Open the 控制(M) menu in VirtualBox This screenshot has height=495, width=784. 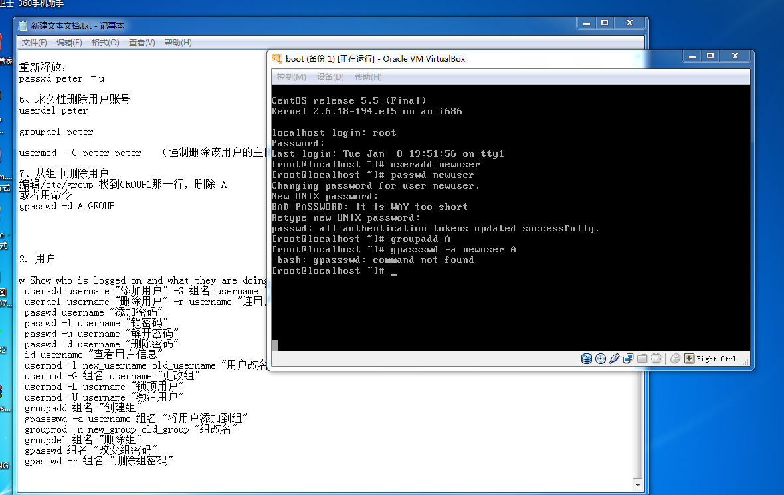pyautogui.click(x=291, y=77)
